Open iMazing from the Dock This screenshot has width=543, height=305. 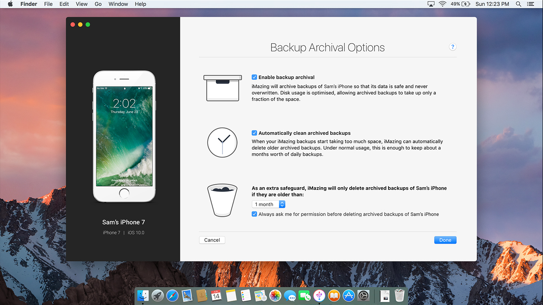tap(319, 295)
